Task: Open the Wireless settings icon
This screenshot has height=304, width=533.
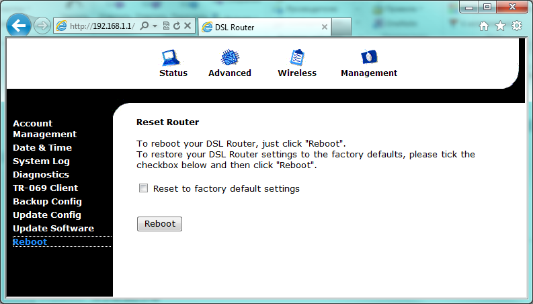Action: [297, 58]
